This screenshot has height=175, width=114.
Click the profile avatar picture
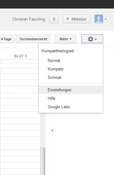[x=99, y=19]
